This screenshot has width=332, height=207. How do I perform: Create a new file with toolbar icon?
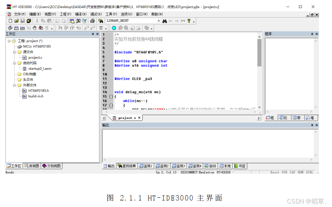[10, 21]
